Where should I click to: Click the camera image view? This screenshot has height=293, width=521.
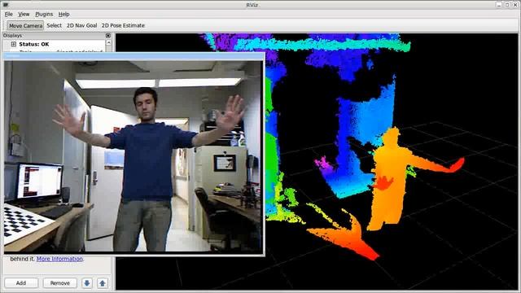[x=134, y=156]
